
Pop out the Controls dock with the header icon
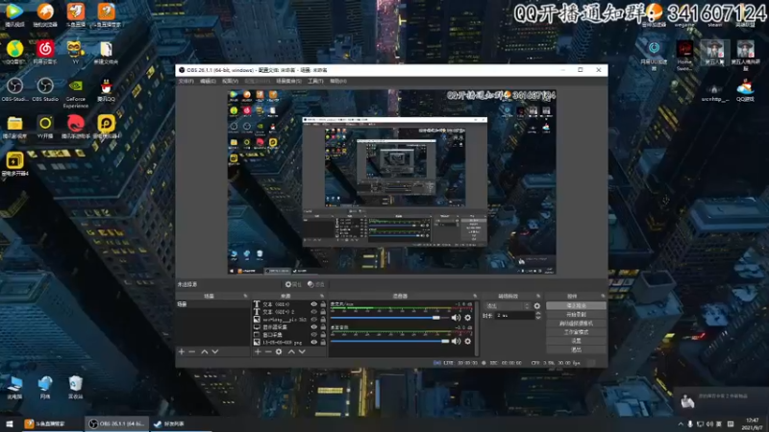tap(603, 296)
